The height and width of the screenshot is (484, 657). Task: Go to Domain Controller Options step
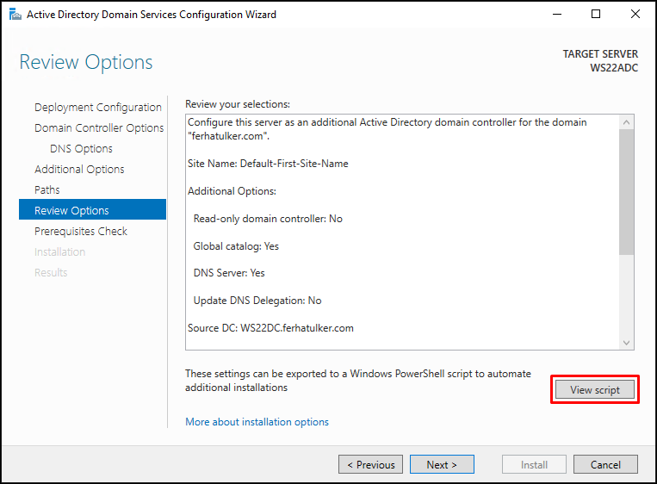pyautogui.click(x=99, y=127)
